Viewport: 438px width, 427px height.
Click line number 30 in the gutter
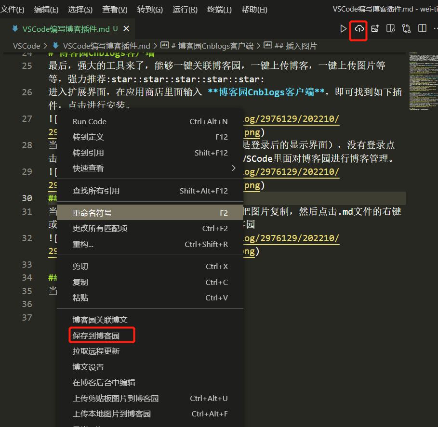(27, 198)
